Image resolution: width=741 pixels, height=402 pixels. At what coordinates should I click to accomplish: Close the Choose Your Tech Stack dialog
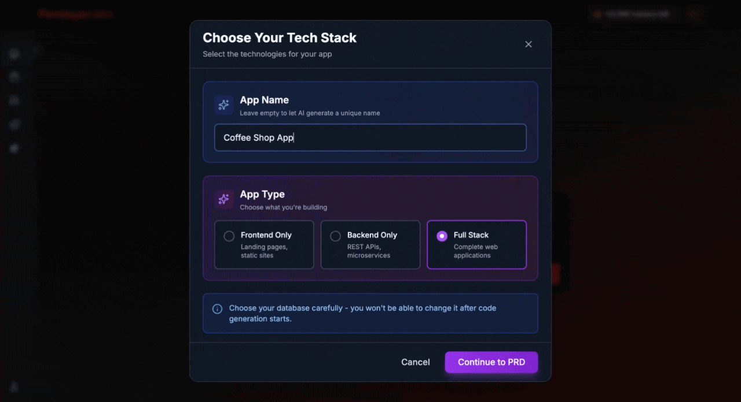click(528, 44)
